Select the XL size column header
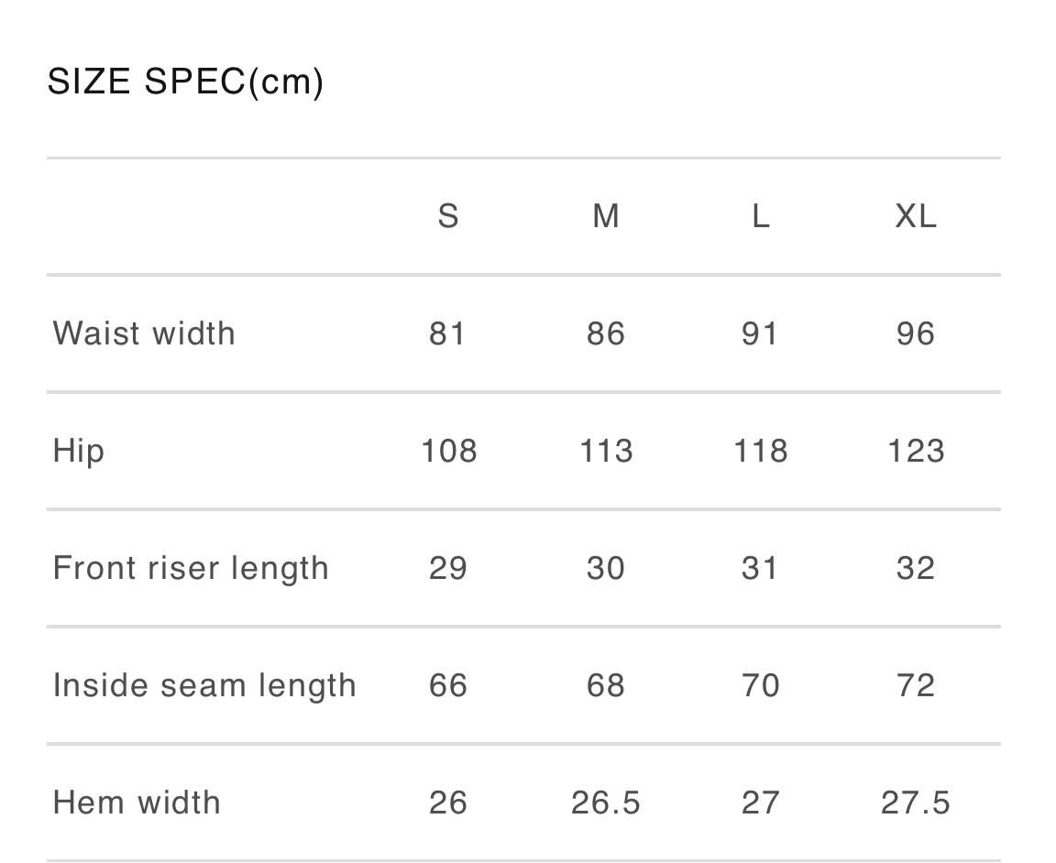Viewport: 1056px width, 863px height. point(916,216)
